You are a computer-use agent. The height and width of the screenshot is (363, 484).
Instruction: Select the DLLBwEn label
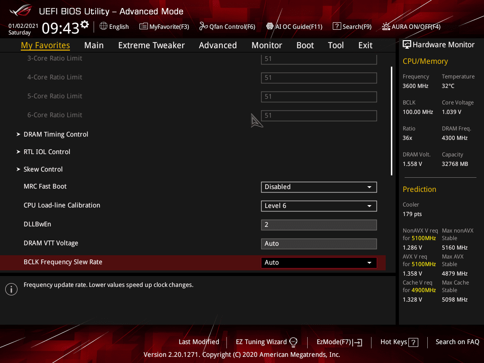pyautogui.click(x=37, y=225)
